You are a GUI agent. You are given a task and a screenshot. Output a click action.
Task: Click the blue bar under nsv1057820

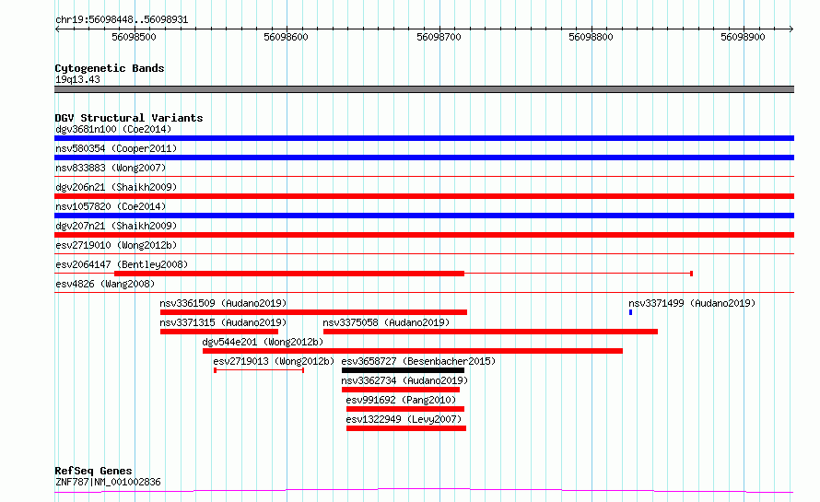click(424, 216)
